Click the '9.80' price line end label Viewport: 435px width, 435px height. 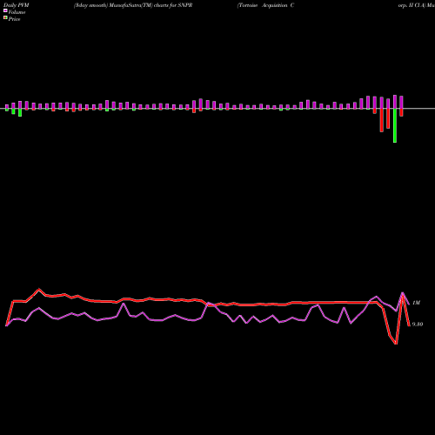[418, 325]
